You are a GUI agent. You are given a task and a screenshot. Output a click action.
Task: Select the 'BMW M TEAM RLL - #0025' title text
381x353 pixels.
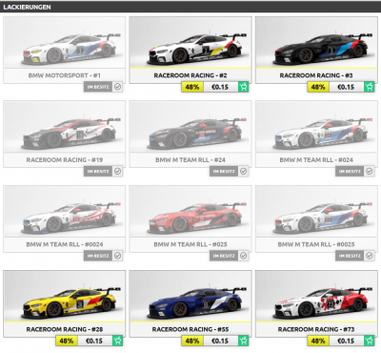pos(316,244)
